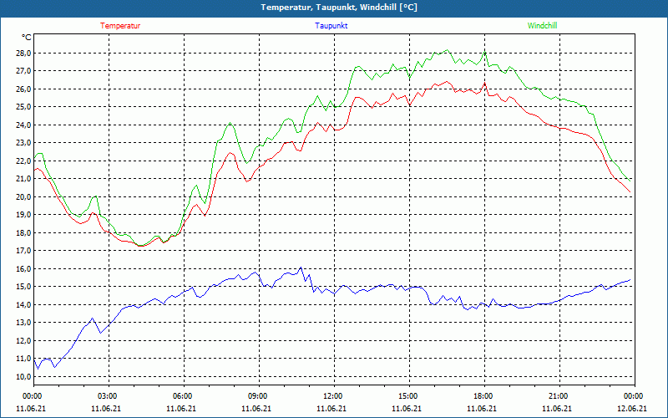
Task: Click the 17,0 y-axis value
Action: coord(24,251)
